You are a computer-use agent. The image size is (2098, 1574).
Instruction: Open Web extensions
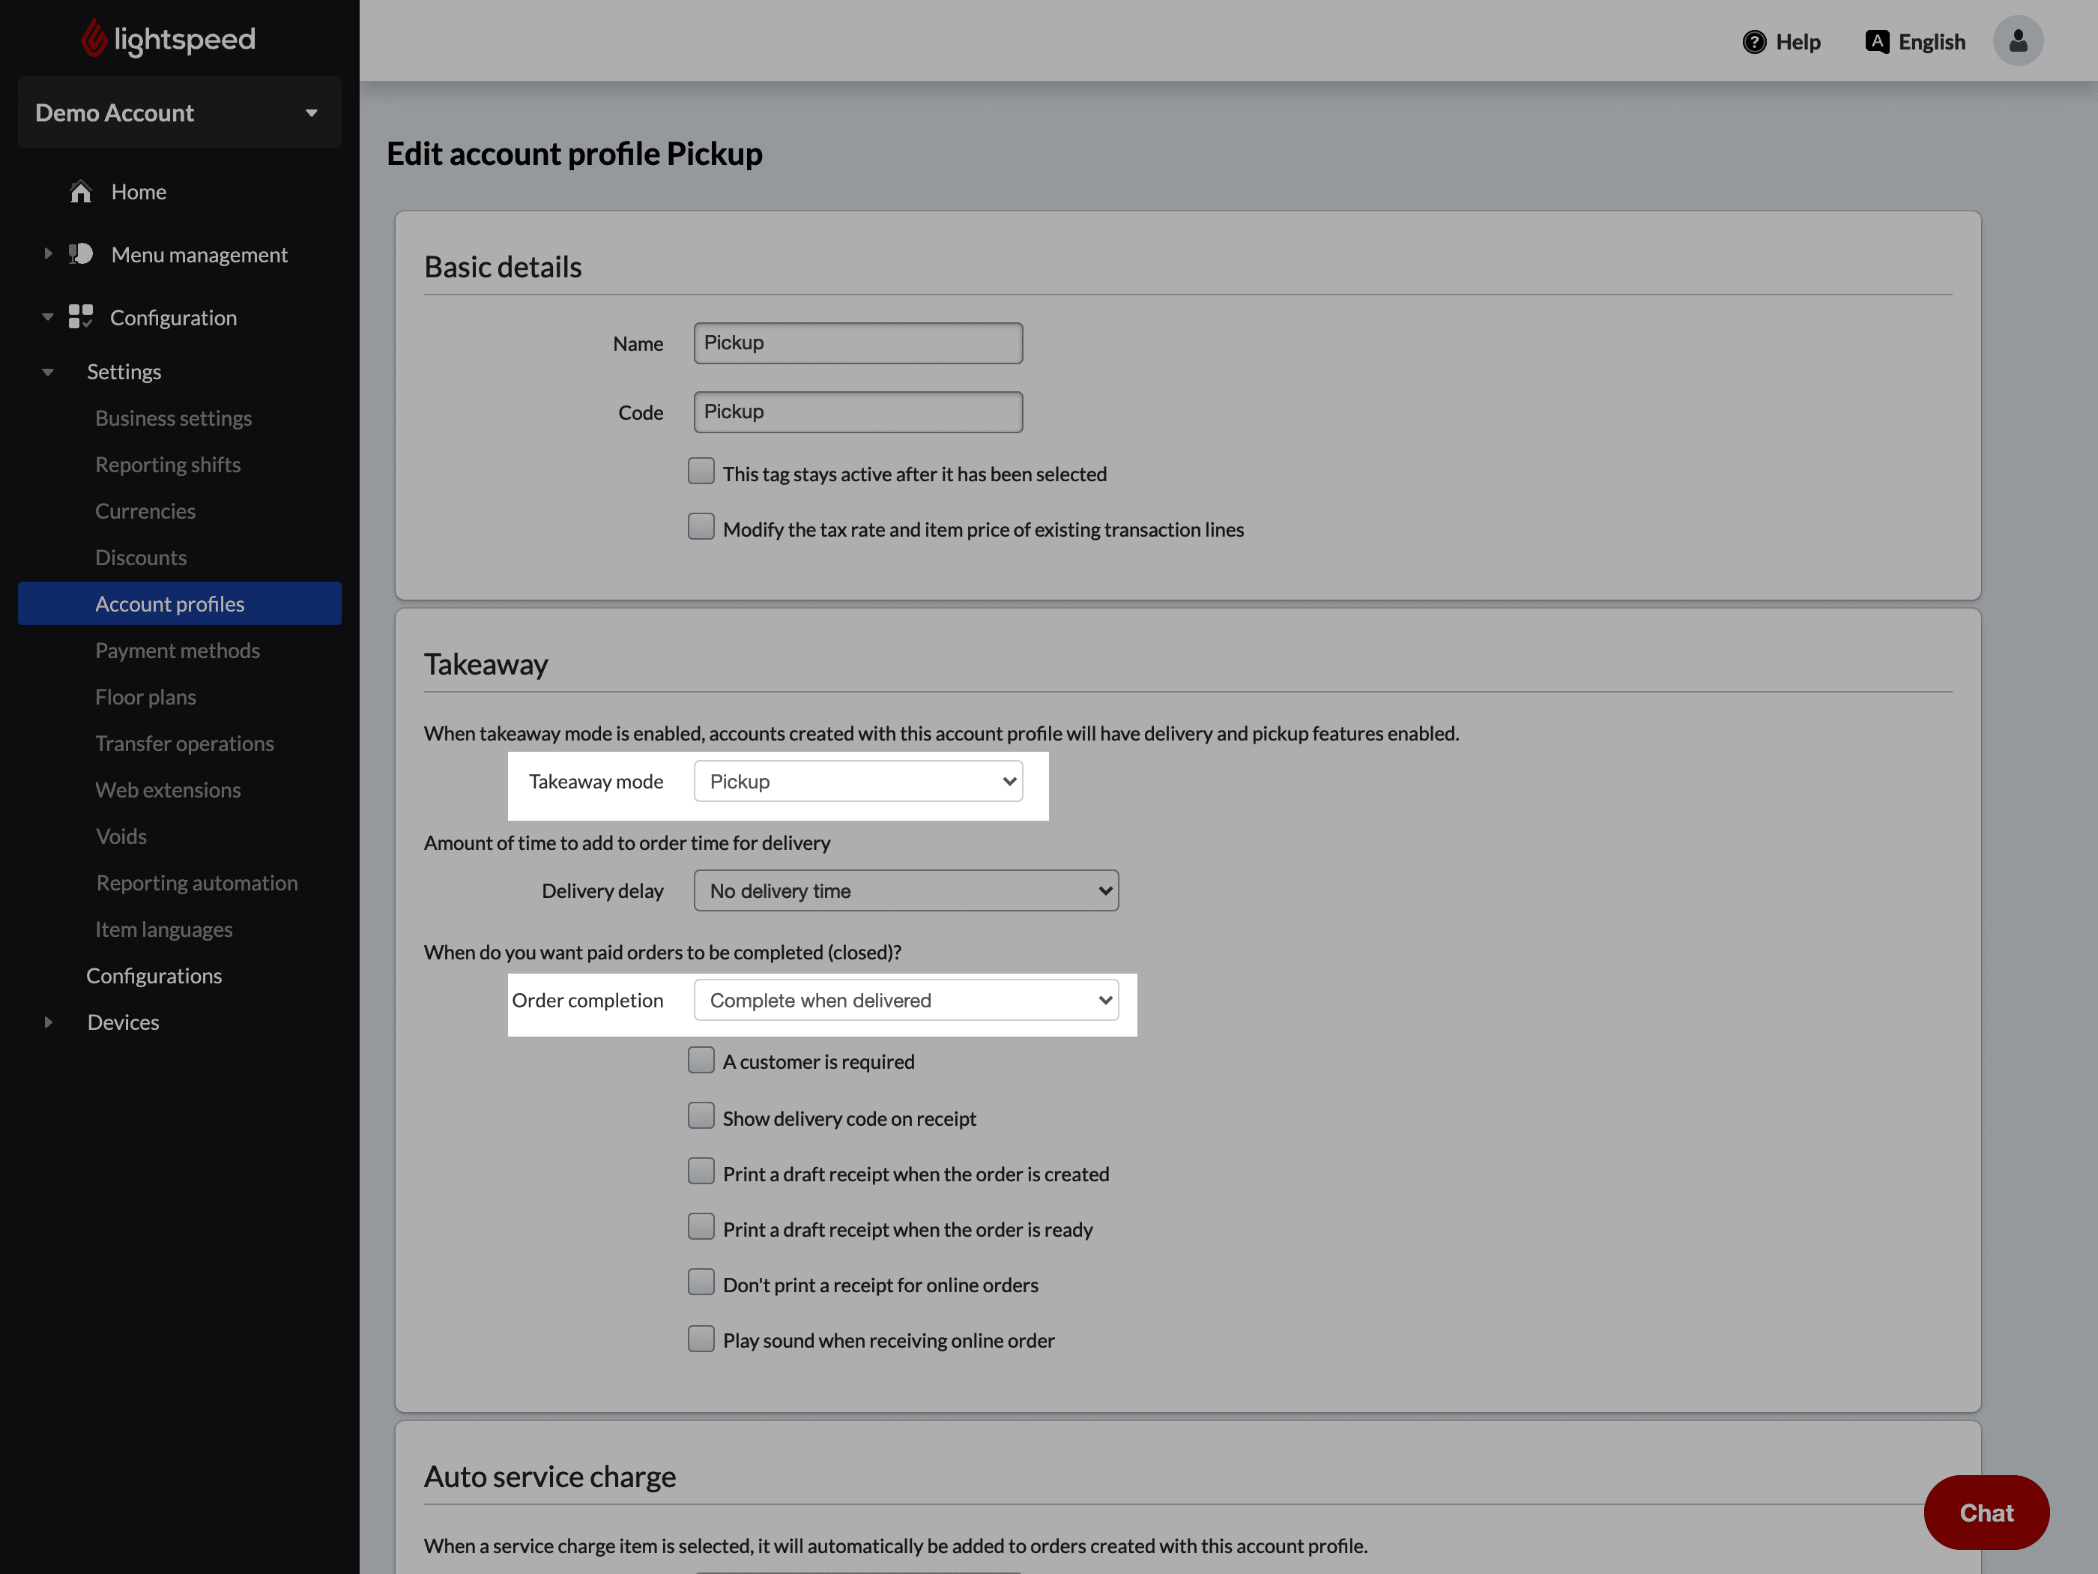(x=168, y=790)
